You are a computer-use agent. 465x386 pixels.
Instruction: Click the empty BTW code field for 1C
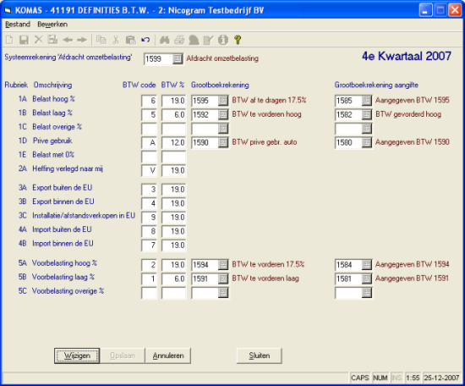coord(149,129)
